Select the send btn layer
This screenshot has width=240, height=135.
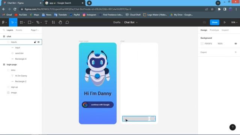tap(21, 53)
